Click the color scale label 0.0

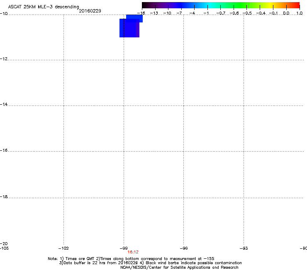coord(286,13)
